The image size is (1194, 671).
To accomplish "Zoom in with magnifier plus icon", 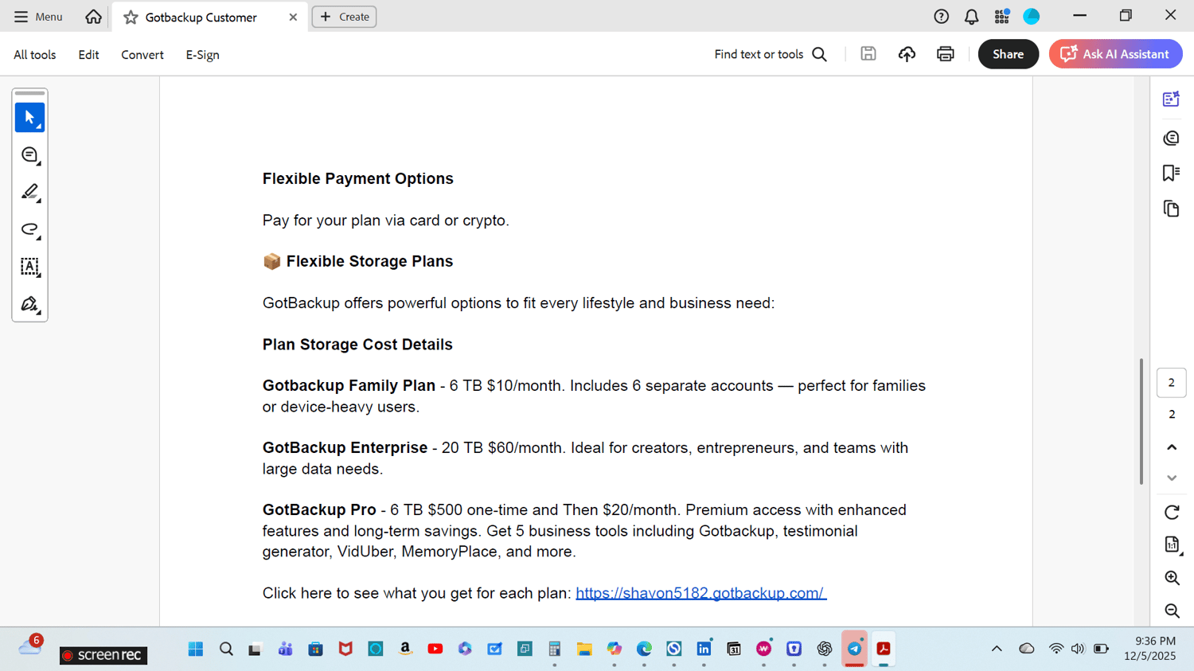I will [x=1172, y=579].
